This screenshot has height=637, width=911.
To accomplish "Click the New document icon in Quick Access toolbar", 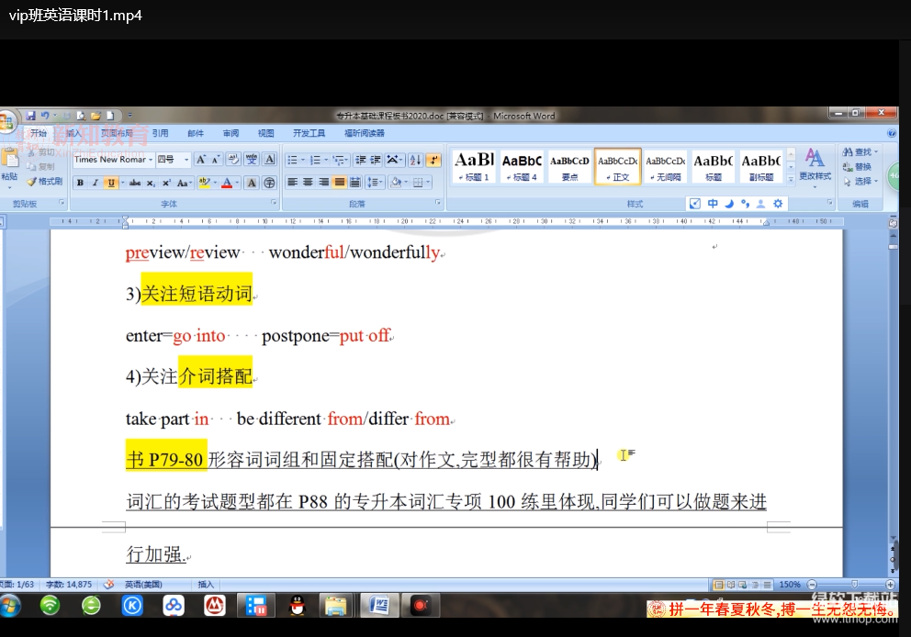I will pyautogui.click(x=110, y=116).
